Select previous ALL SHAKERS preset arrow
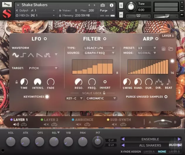Viewport: 185px width, 155px height. 123,145
